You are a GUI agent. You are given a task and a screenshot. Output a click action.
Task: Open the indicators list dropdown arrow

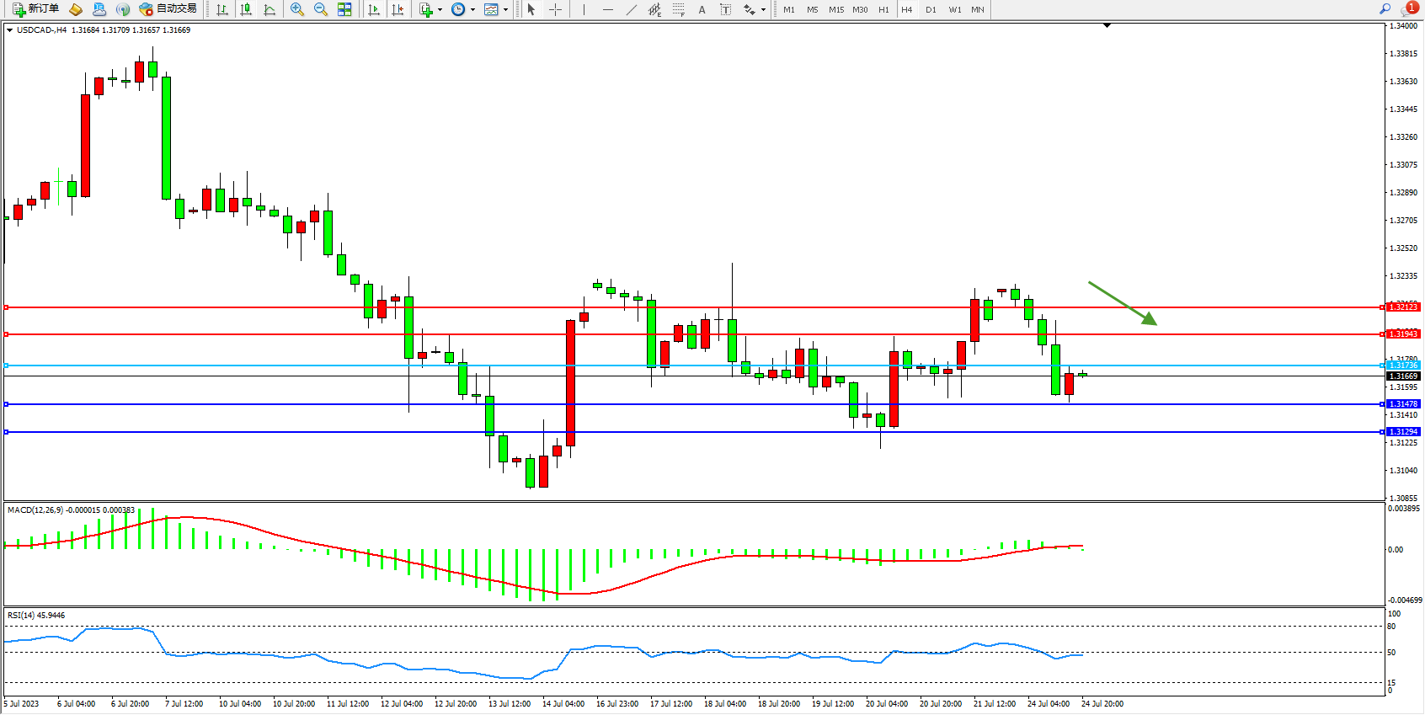(440, 10)
